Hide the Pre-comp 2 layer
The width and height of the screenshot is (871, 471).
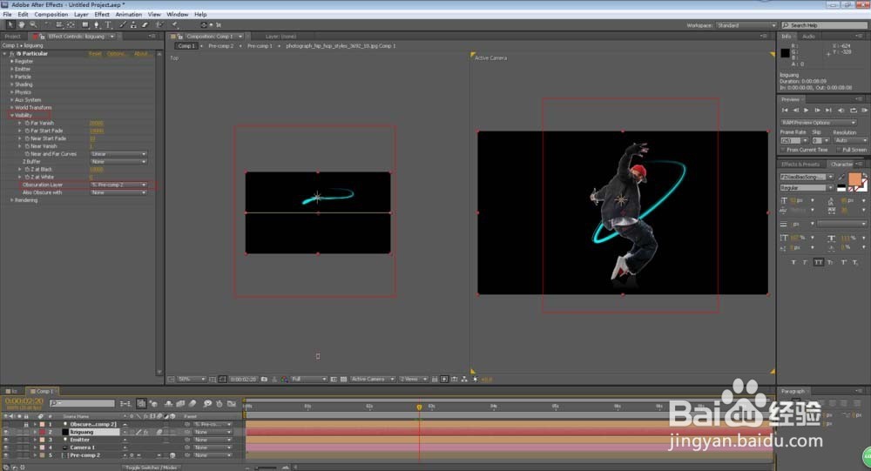click(5, 454)
